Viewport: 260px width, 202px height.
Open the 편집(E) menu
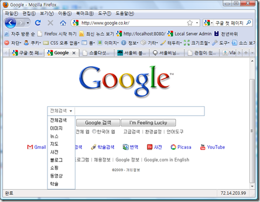pos(29,14)
